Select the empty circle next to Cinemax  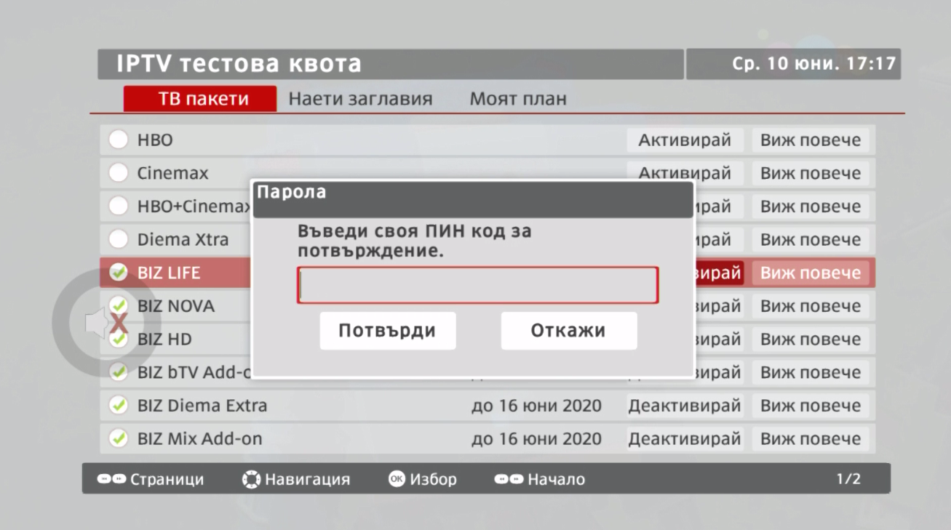(119, 173)
